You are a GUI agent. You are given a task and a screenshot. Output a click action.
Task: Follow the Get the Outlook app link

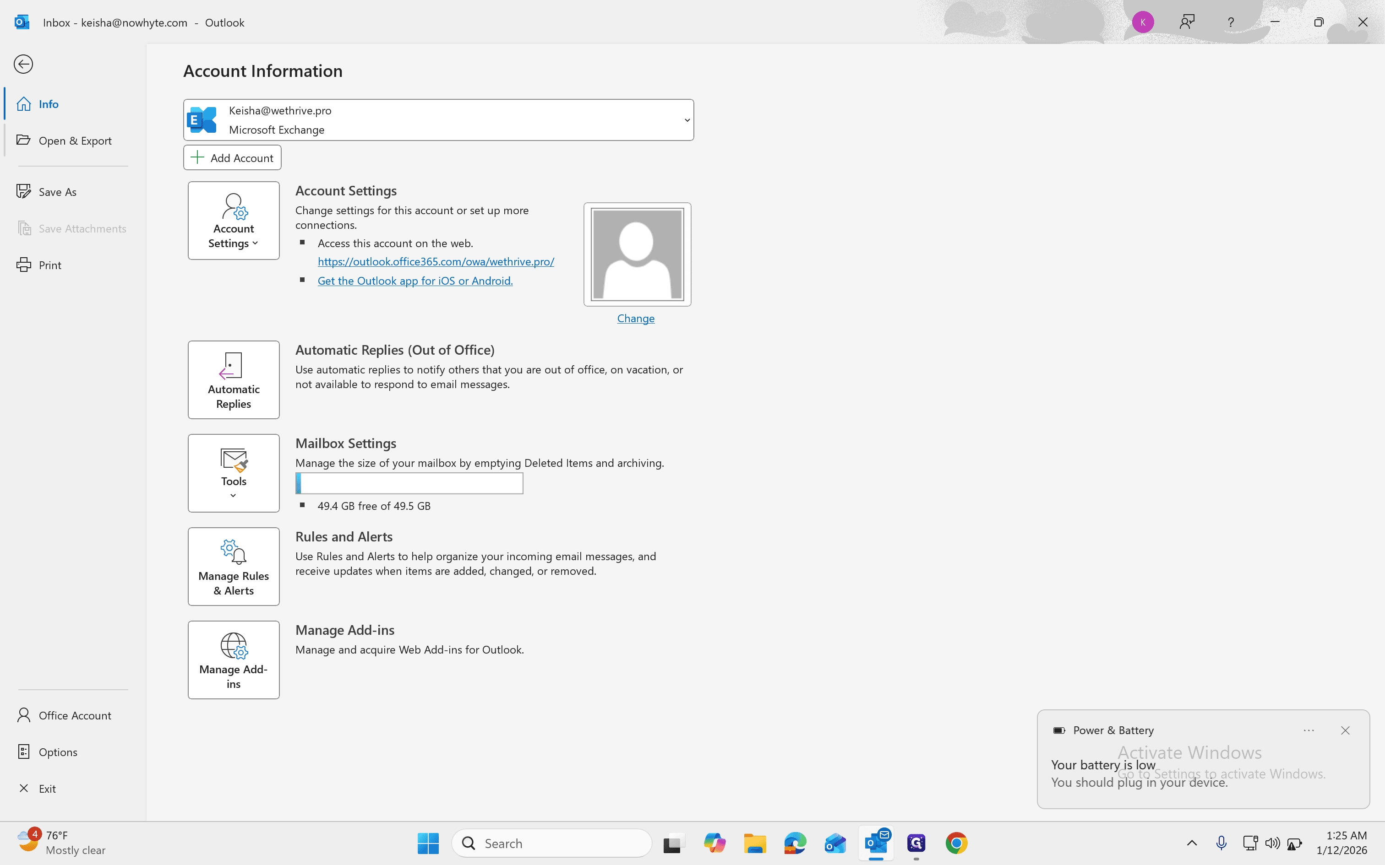pos(415,281)
